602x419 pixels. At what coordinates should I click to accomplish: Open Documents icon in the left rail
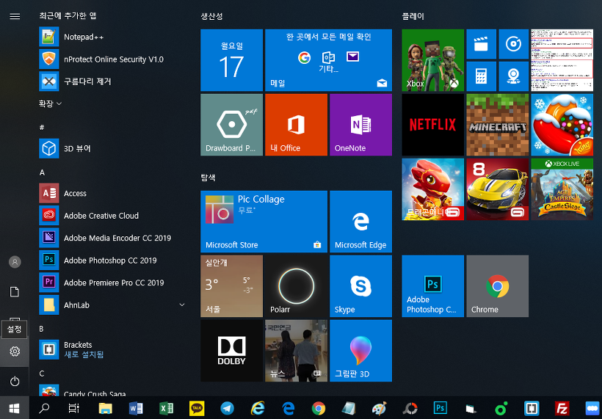tap(15, 292)
